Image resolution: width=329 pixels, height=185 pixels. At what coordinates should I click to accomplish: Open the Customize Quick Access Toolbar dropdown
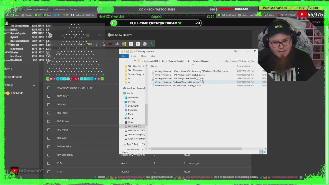click(x=134, y=51)
